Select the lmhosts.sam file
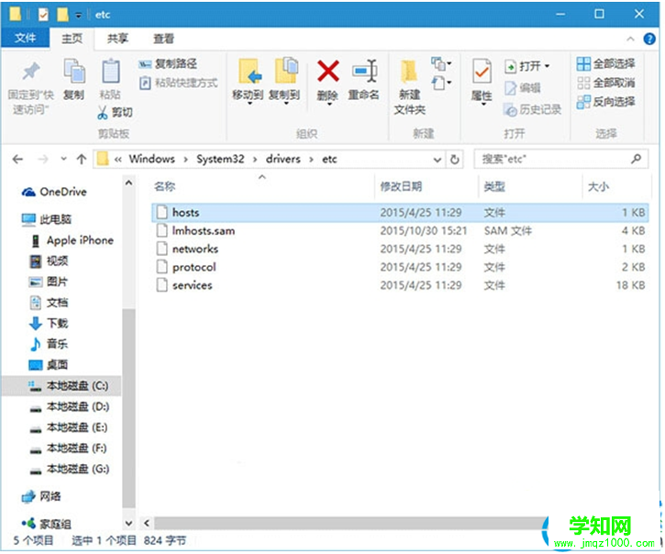The width and height of the screenshot is (665, 554). coord(400,231)
